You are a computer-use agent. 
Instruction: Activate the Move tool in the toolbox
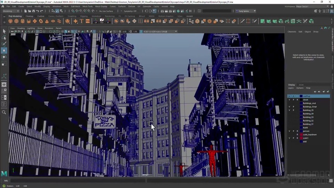point(4,51)
